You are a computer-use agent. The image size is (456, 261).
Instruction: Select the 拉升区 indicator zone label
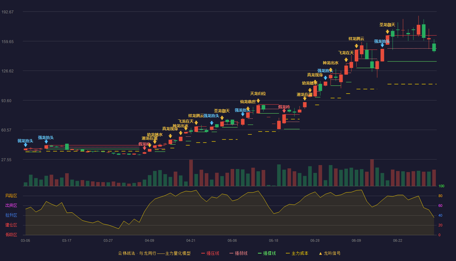pos(11,215)
